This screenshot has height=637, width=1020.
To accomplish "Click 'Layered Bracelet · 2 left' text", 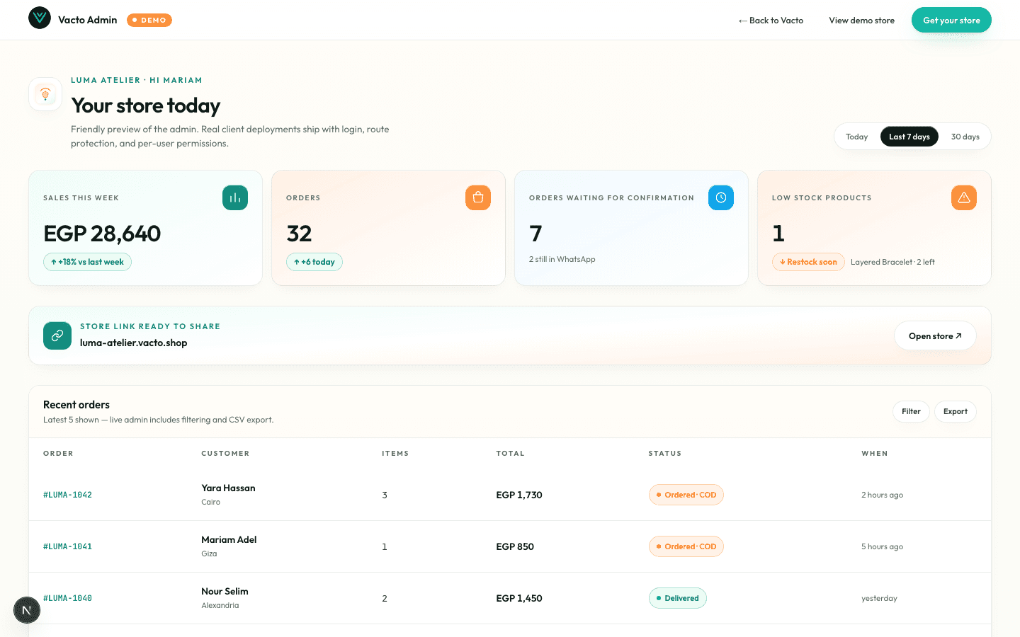I will [x=892, y=262].
